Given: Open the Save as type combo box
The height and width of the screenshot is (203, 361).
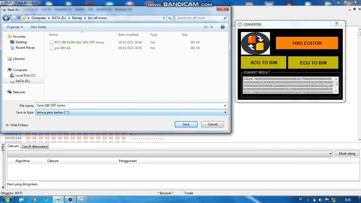Looking at the screenshot, I should [x=131, y=112].
